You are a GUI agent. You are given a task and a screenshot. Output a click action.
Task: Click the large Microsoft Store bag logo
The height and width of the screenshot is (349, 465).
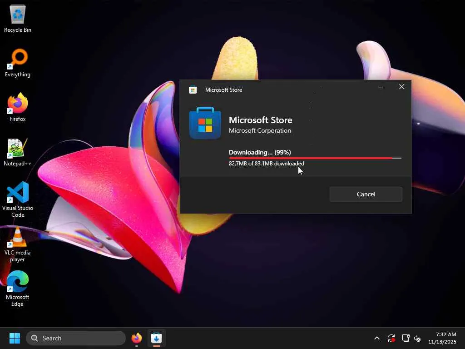coord(205,123)
